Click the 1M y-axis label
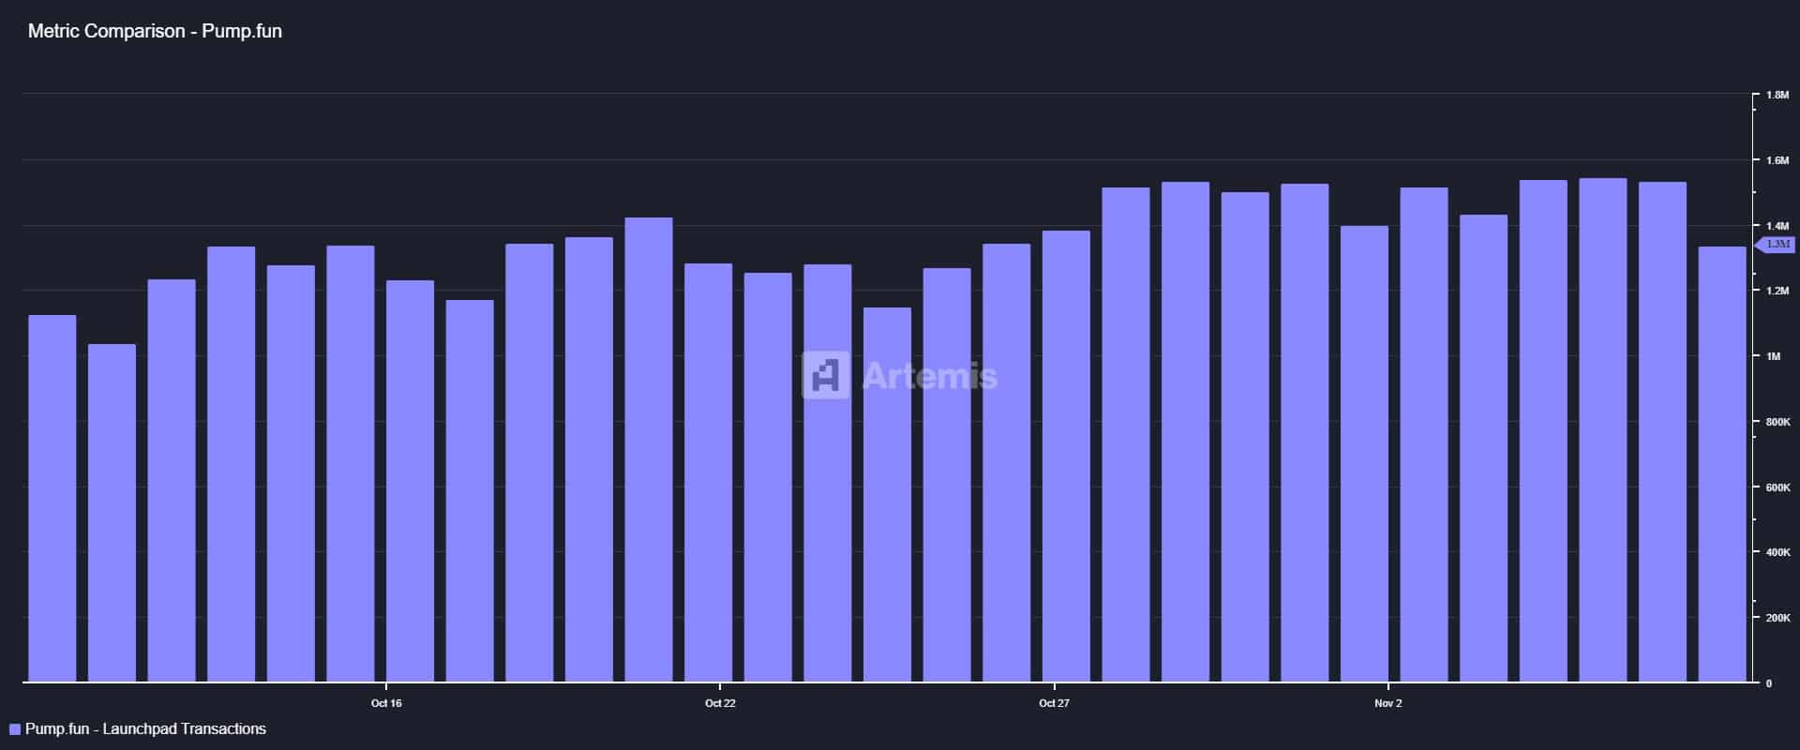The image size is (1800, 750). click(1772, 356)
